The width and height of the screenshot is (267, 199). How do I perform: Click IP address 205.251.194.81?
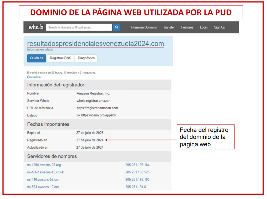(x=136, y=187)
